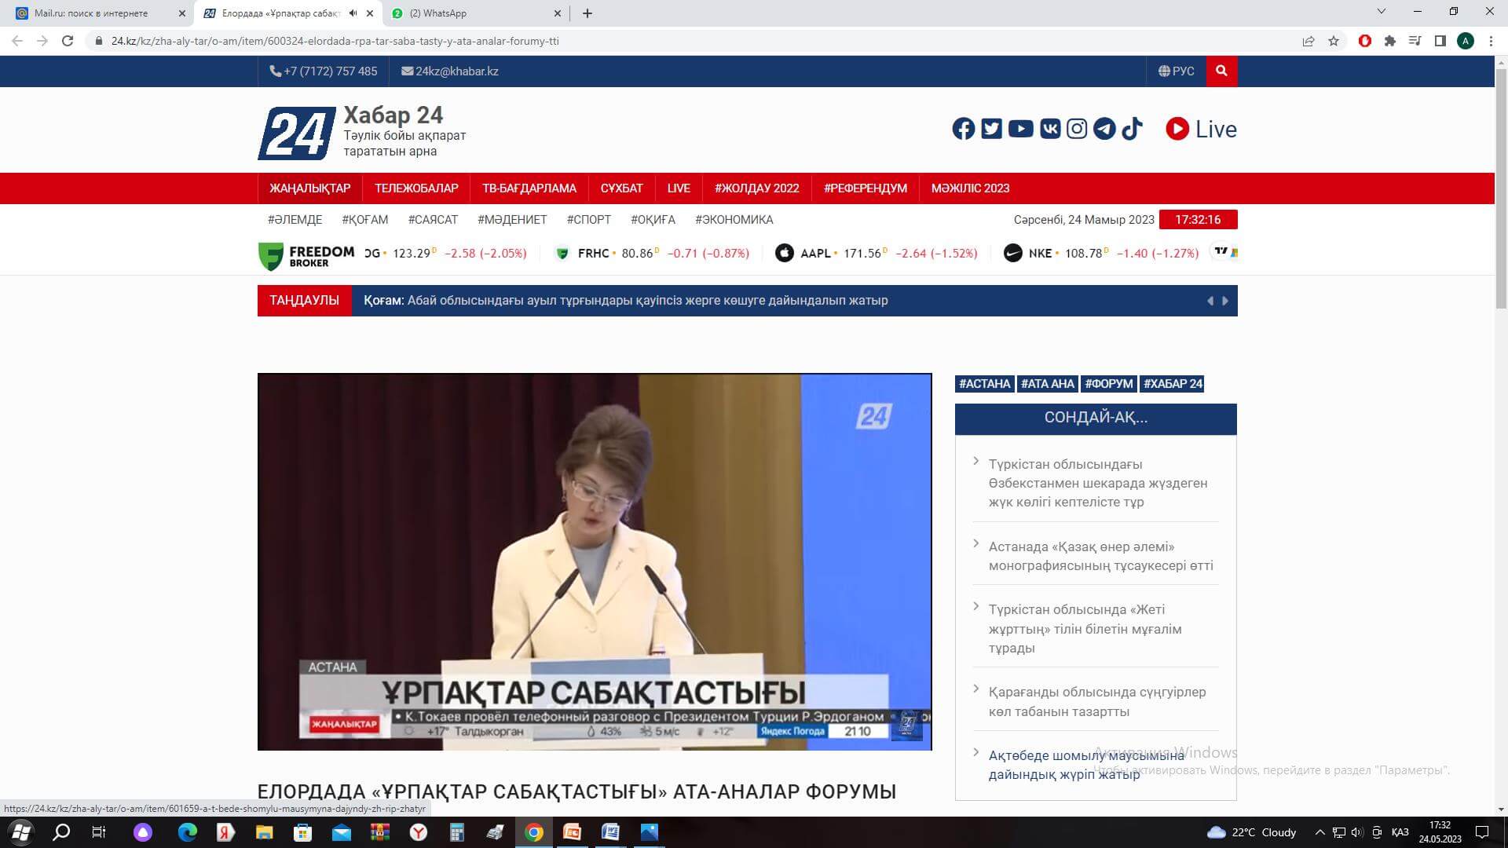
Task: Open Microsoft Word from the taskbar
Action: 610,832
